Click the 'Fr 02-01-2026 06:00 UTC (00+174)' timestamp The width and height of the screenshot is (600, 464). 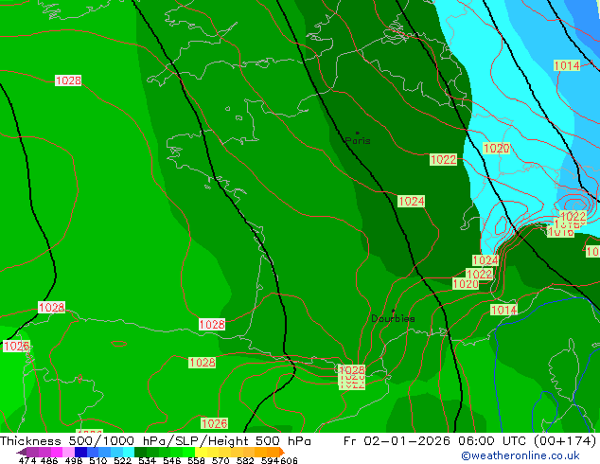tap(470, 441)
